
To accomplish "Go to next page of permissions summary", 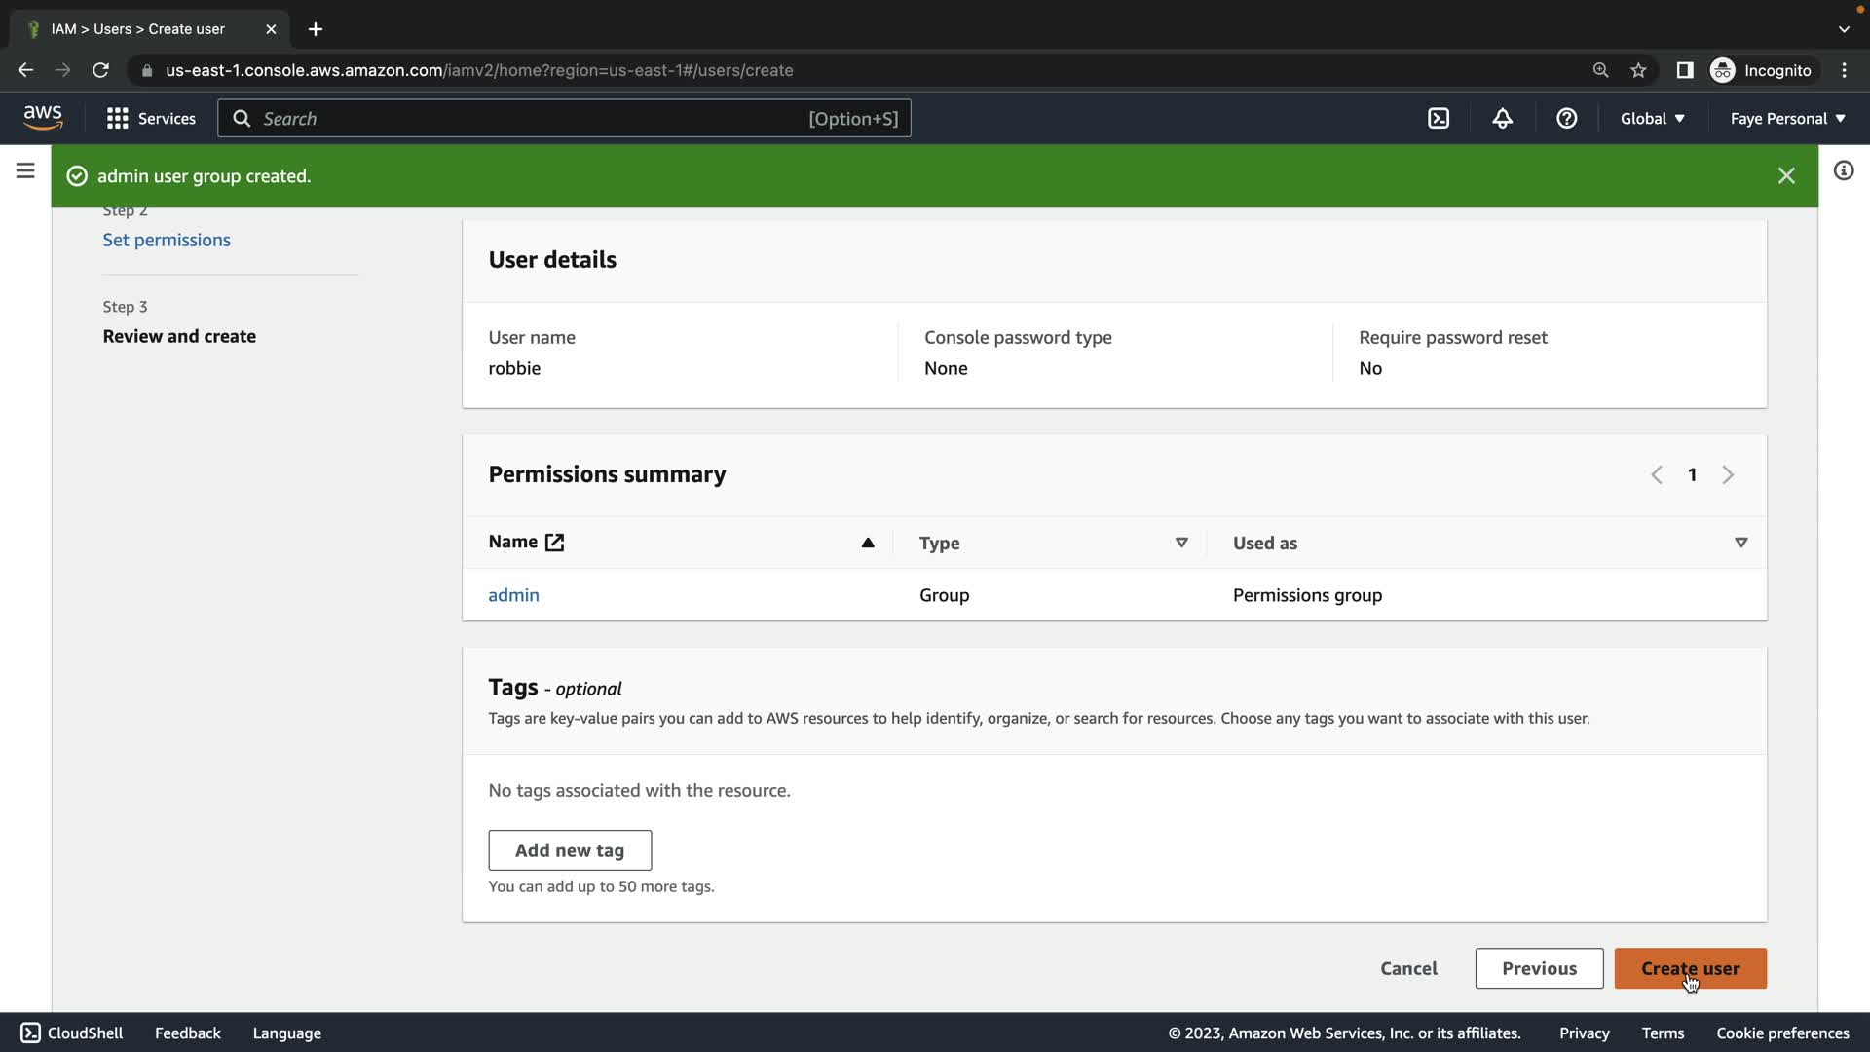I will 1728,475.
